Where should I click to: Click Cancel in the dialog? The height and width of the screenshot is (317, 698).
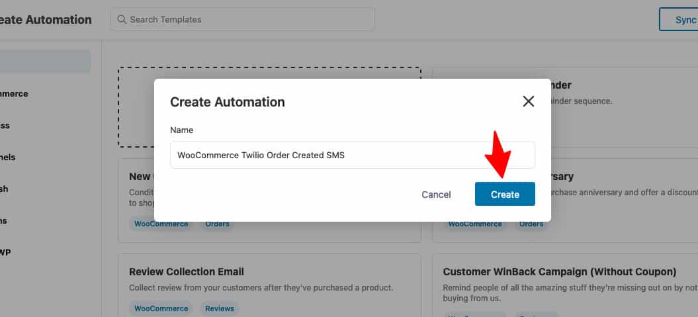[436, 194]
